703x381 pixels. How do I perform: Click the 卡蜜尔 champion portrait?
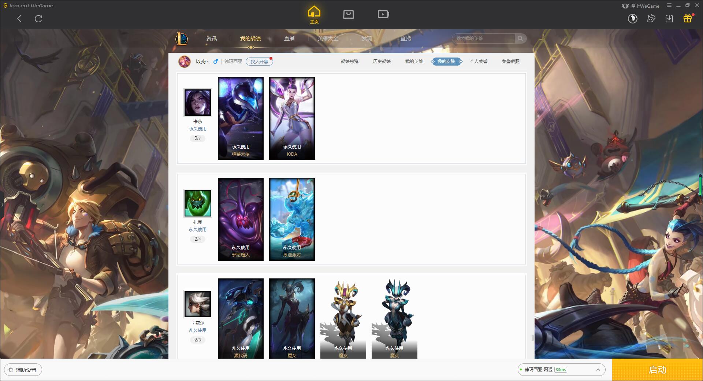coord(198,304)
